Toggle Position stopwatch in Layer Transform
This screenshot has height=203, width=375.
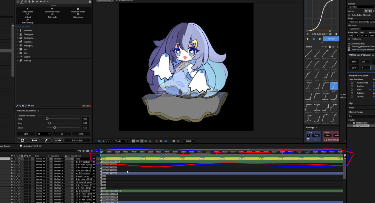[352, 86]
